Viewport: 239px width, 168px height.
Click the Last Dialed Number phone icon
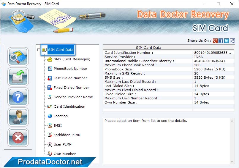click(x=50, y=78)
